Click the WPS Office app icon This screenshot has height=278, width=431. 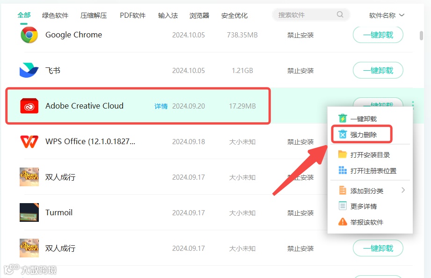(29, 142)
